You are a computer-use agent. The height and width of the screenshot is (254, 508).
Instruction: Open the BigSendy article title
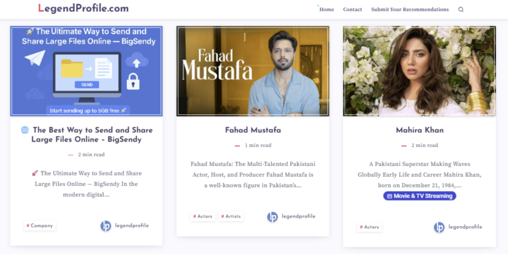tap(87, 135)
